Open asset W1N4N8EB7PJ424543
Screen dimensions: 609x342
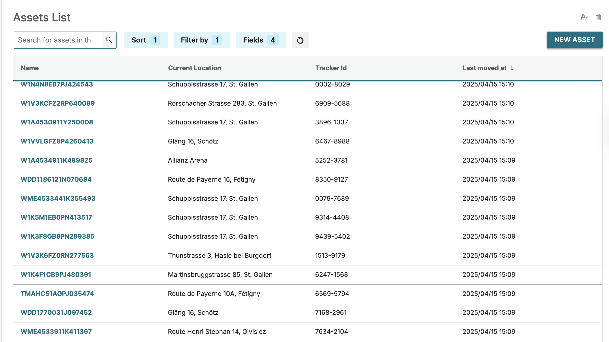pos(57,84)
